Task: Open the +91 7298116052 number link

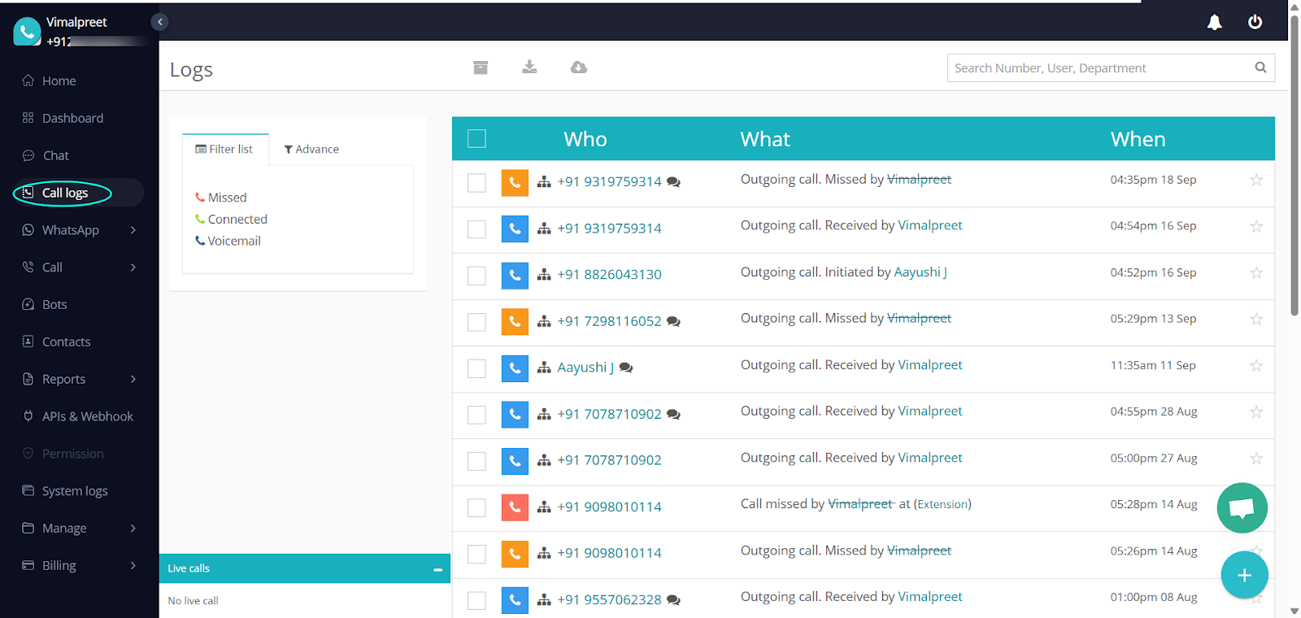Action: coord(609,321)
